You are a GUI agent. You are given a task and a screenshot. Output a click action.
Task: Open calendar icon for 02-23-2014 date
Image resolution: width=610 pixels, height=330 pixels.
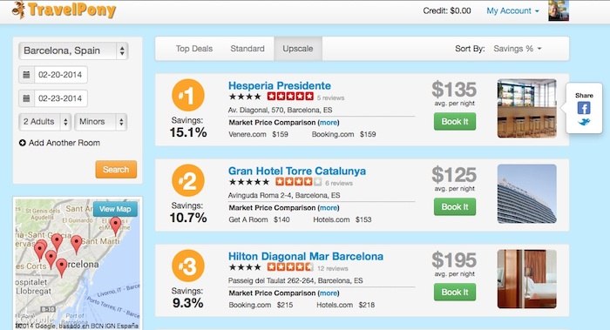point(26,98)
